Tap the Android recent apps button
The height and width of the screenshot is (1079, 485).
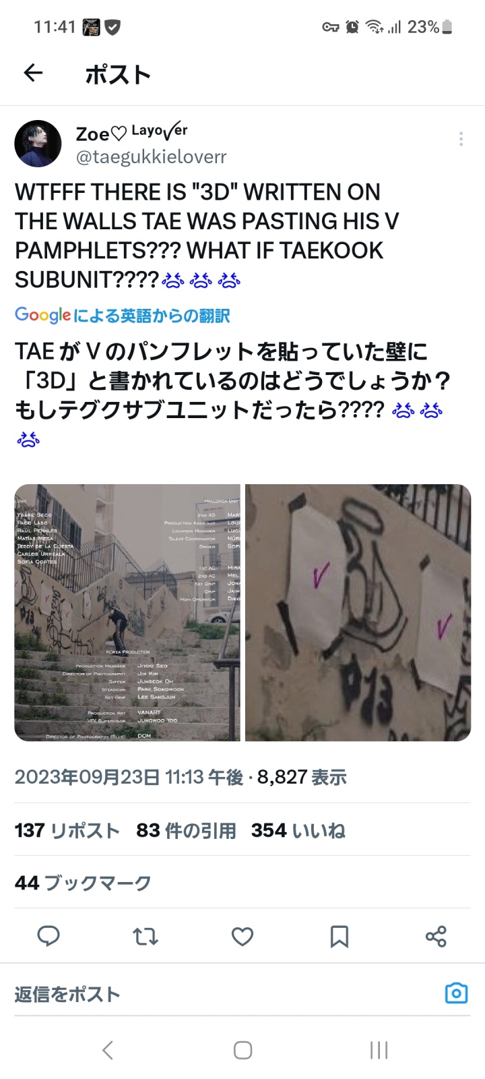[x=379, y=1050]
